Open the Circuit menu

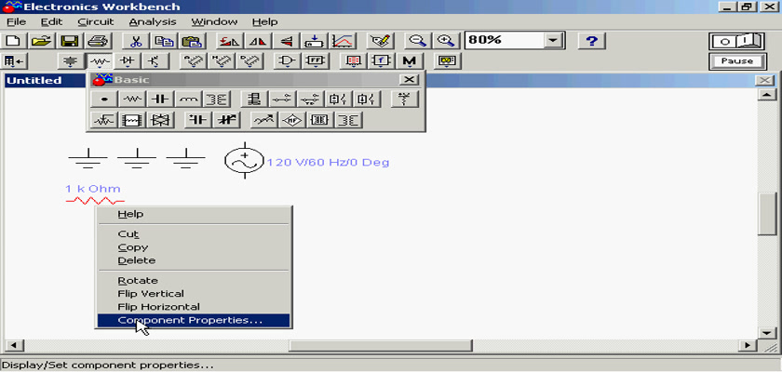coord(96,22)
